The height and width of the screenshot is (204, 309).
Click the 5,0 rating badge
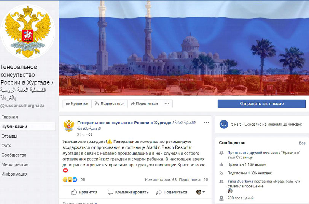click(x=224, y=124)
